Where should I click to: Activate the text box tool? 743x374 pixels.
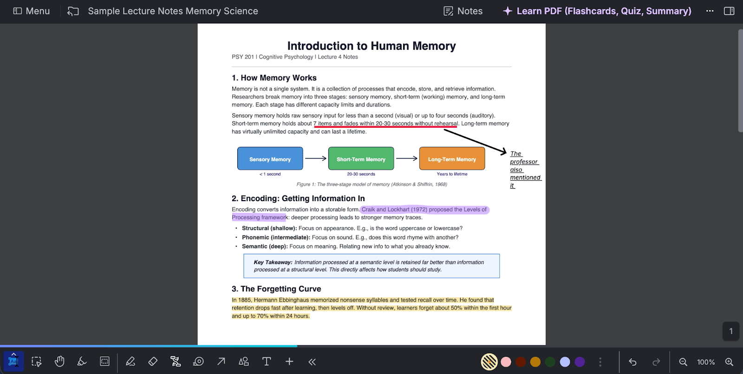point(267,361)
